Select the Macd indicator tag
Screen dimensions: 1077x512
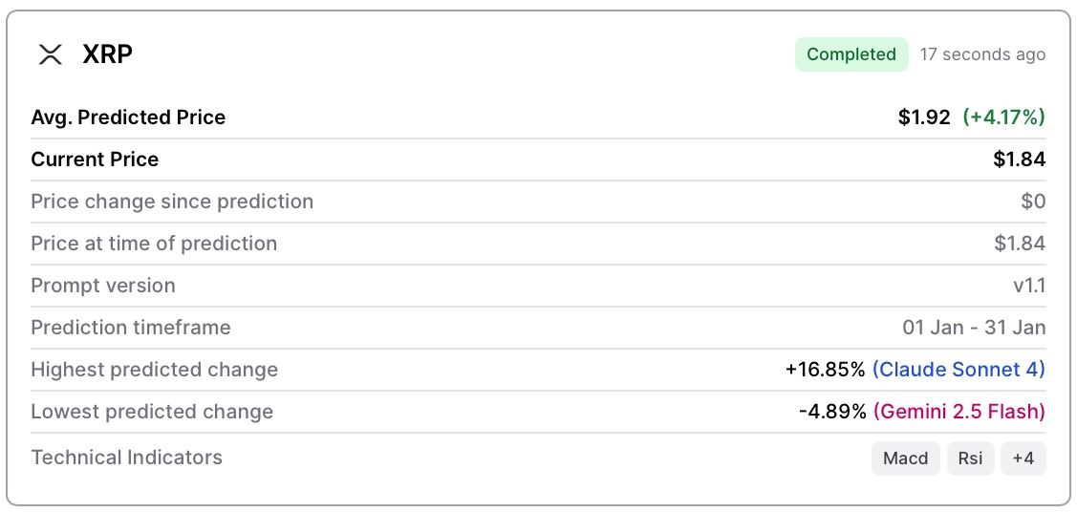tap(905, 459)
